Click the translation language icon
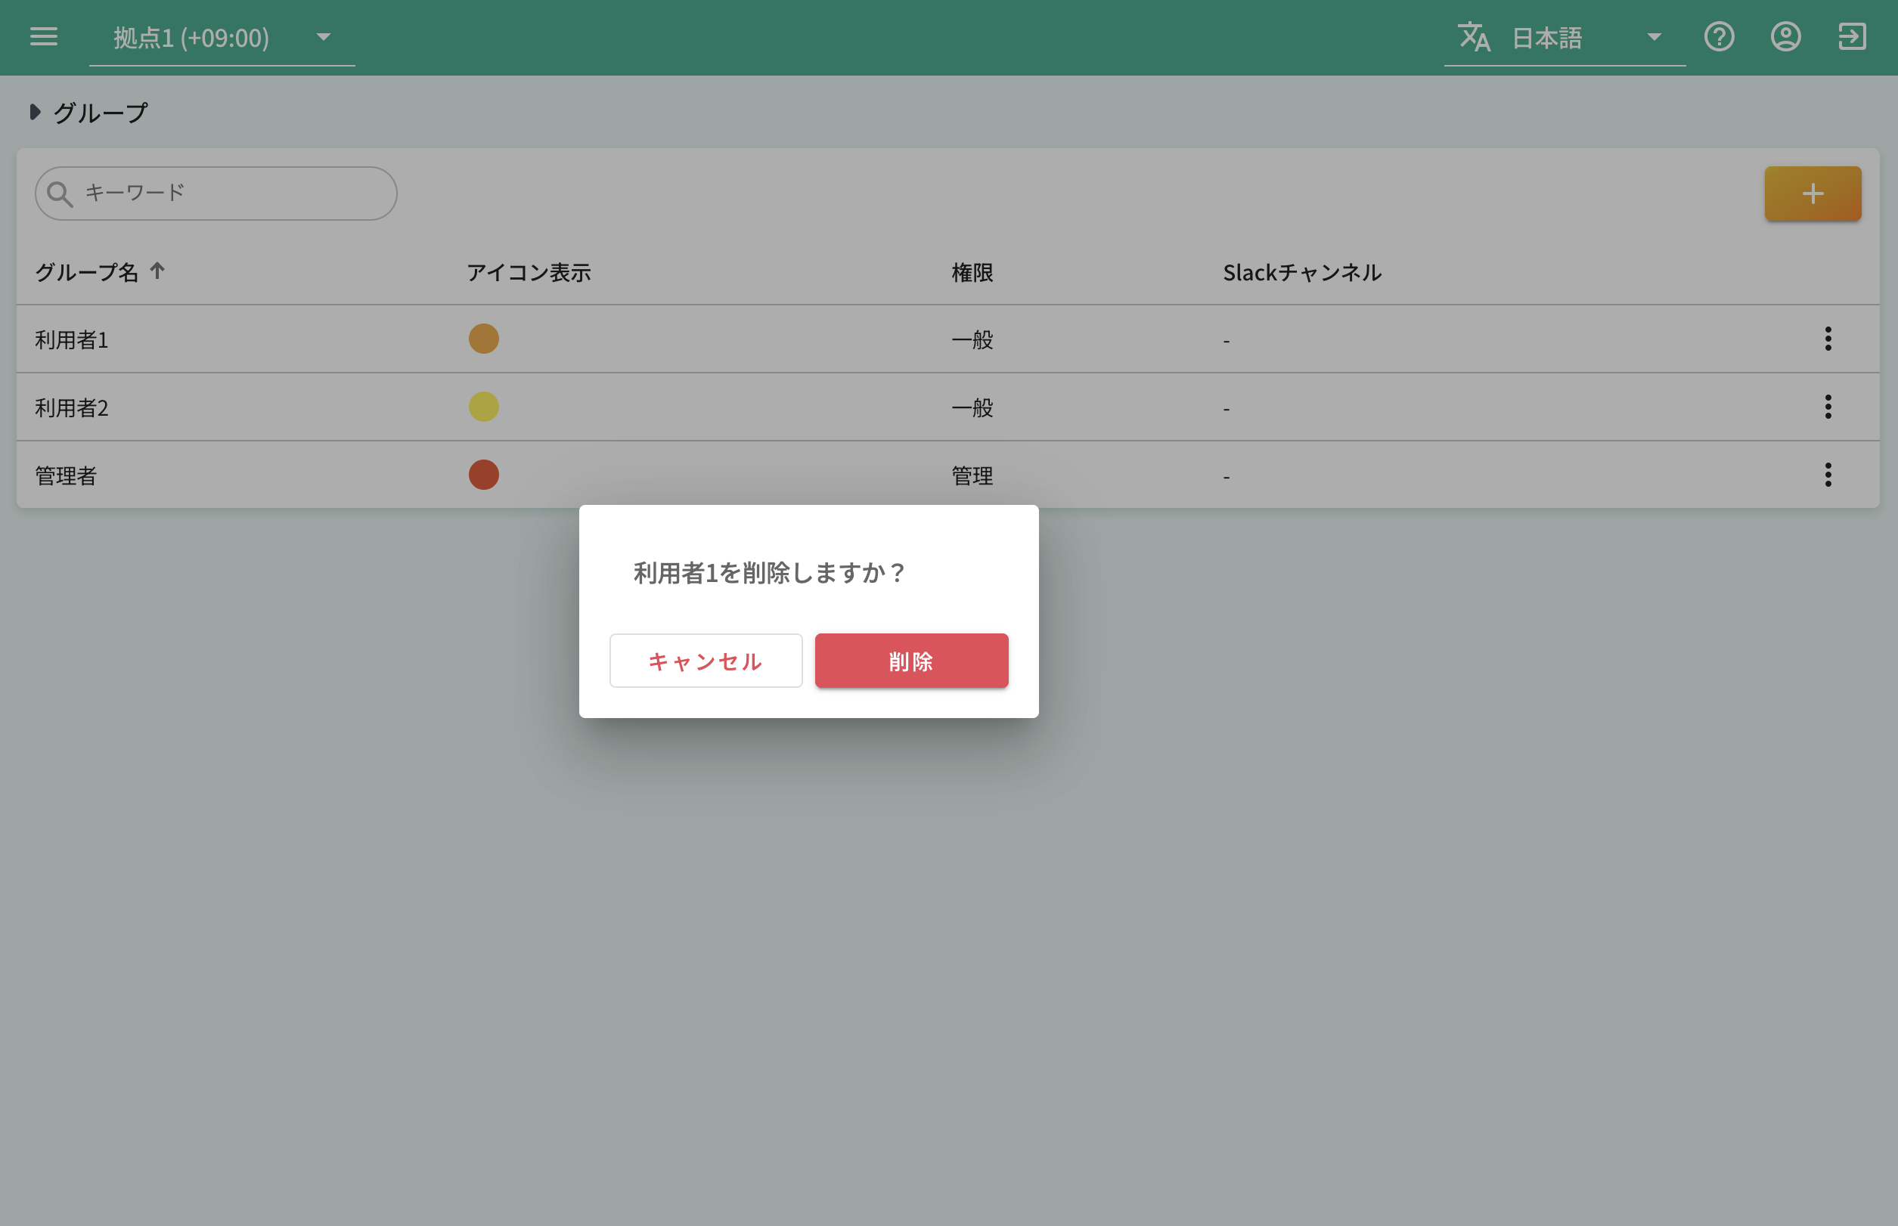Image resolution: width=1898 pixels, height=1226 pixels. point(1475,36)
